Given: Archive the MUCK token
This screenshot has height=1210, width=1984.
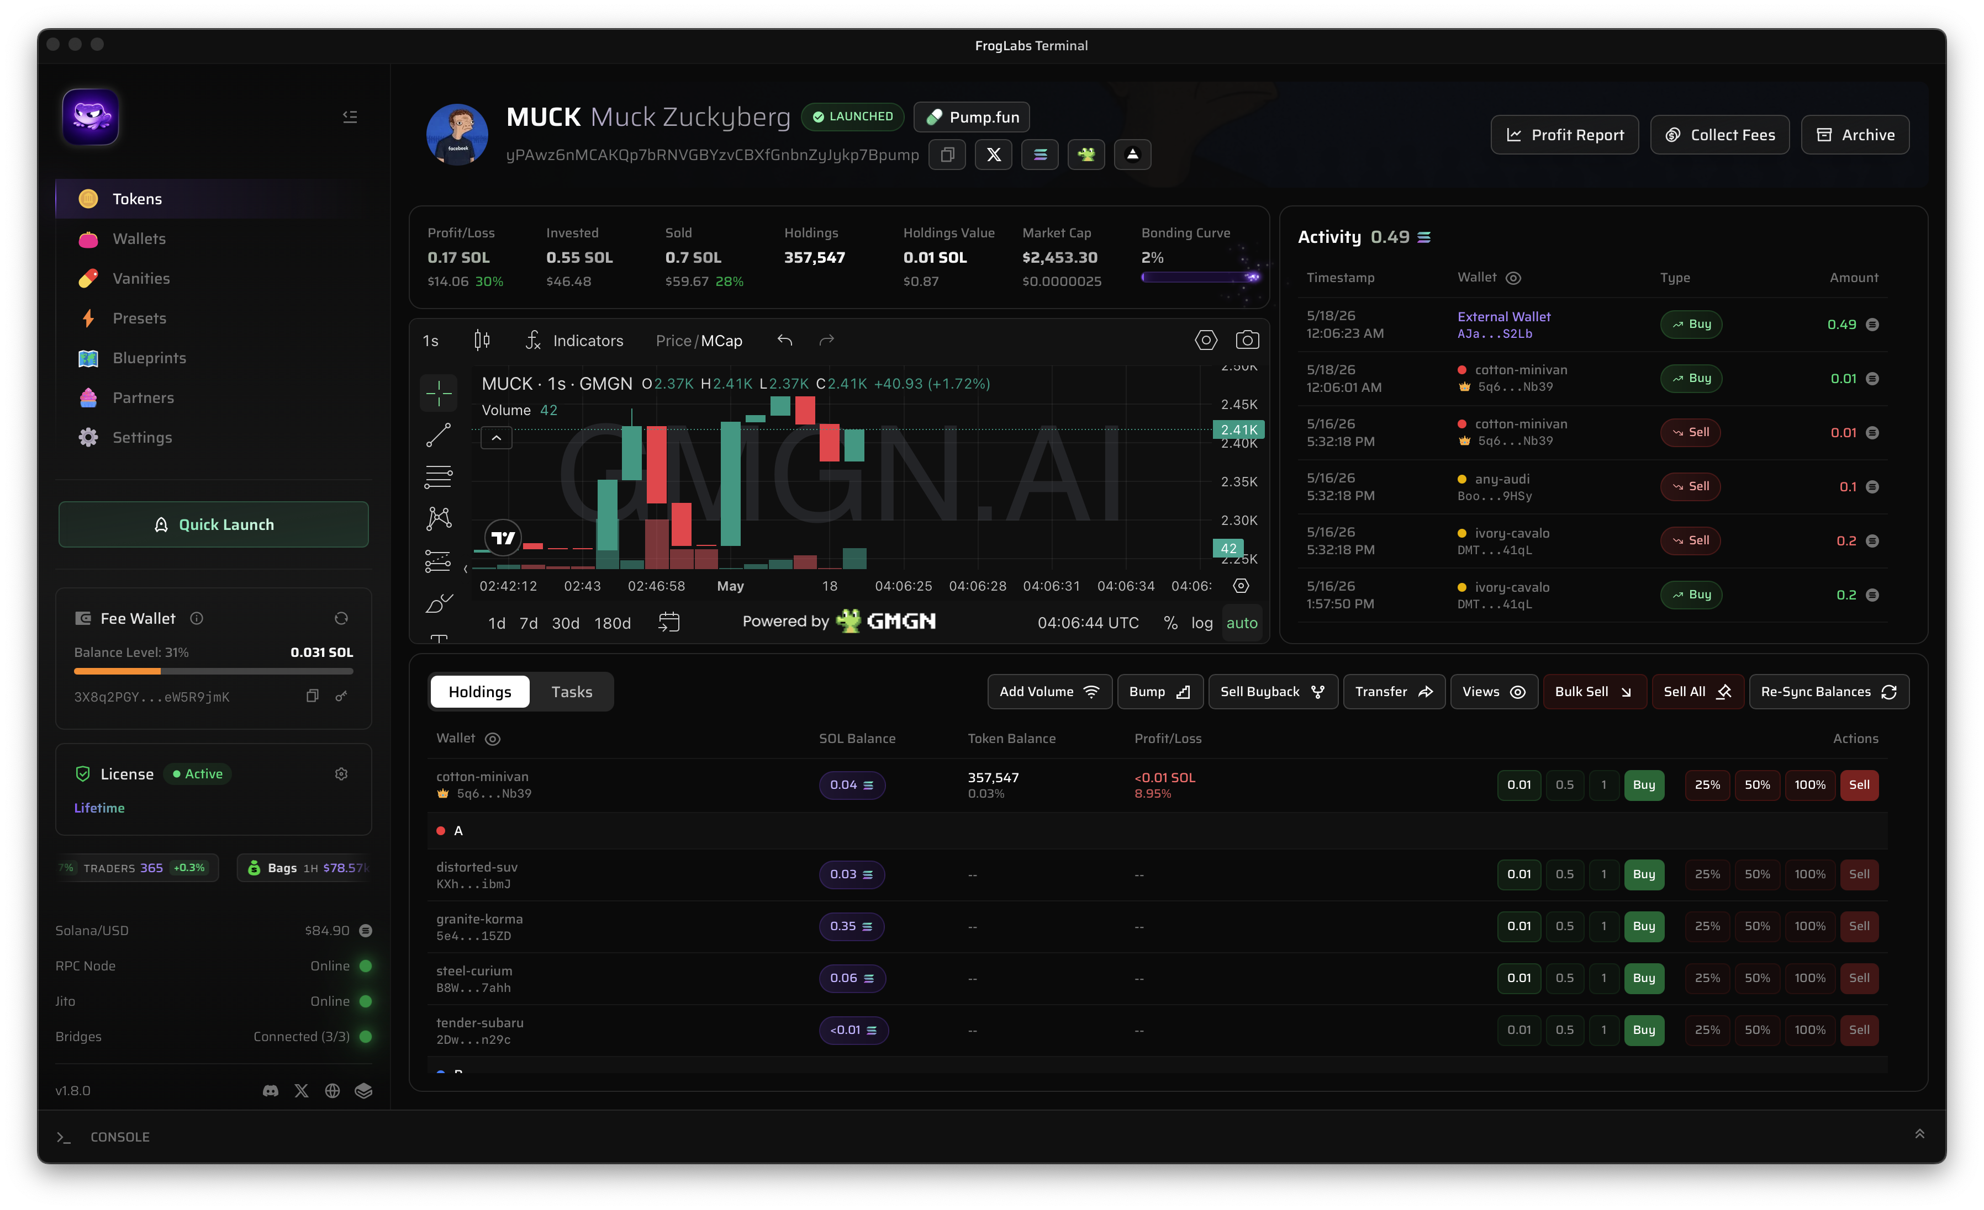Looking at the screenshot, I should tap(1855, 134).
